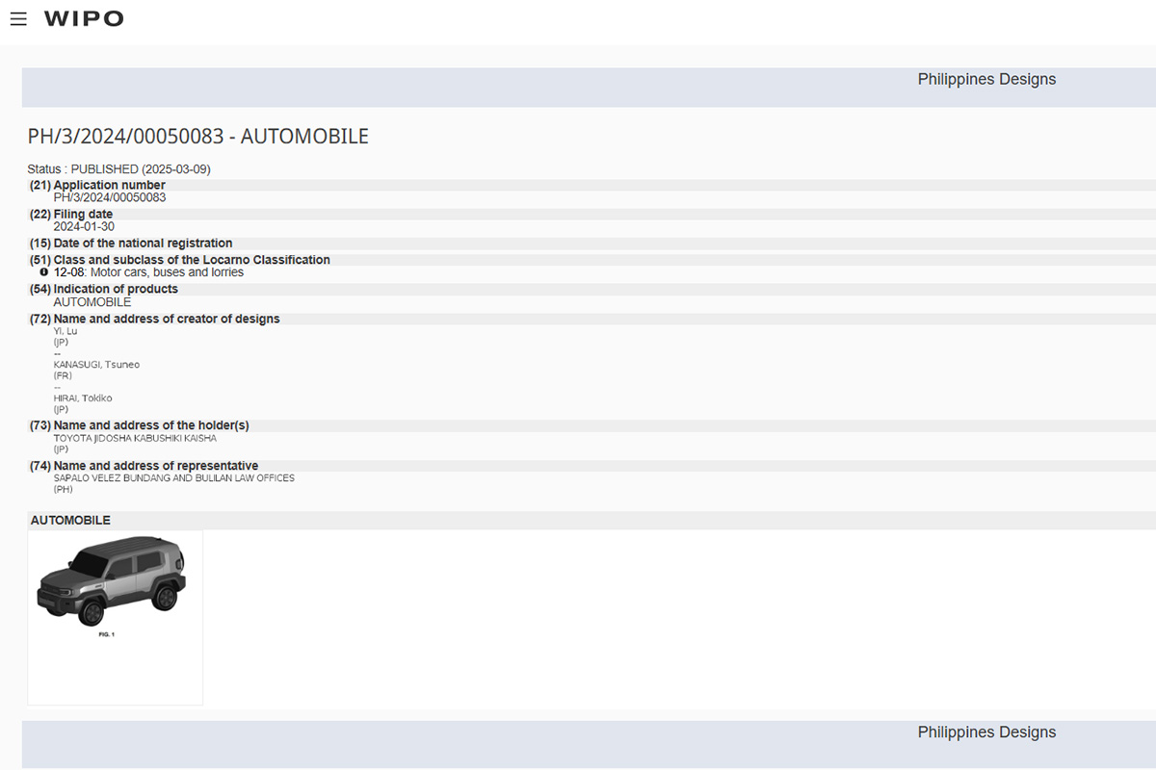The width and height of the screenshot is (1156, 770).
Task: Click the PH/3/2024/00050083 - AUTOMOBILE title
Action: point(197,137)
